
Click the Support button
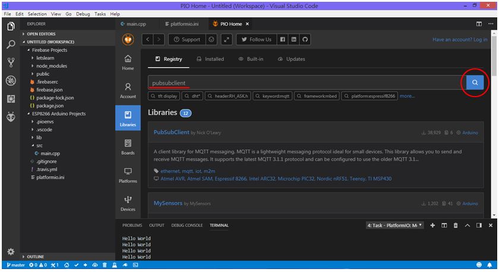click(x=187, y=40)
